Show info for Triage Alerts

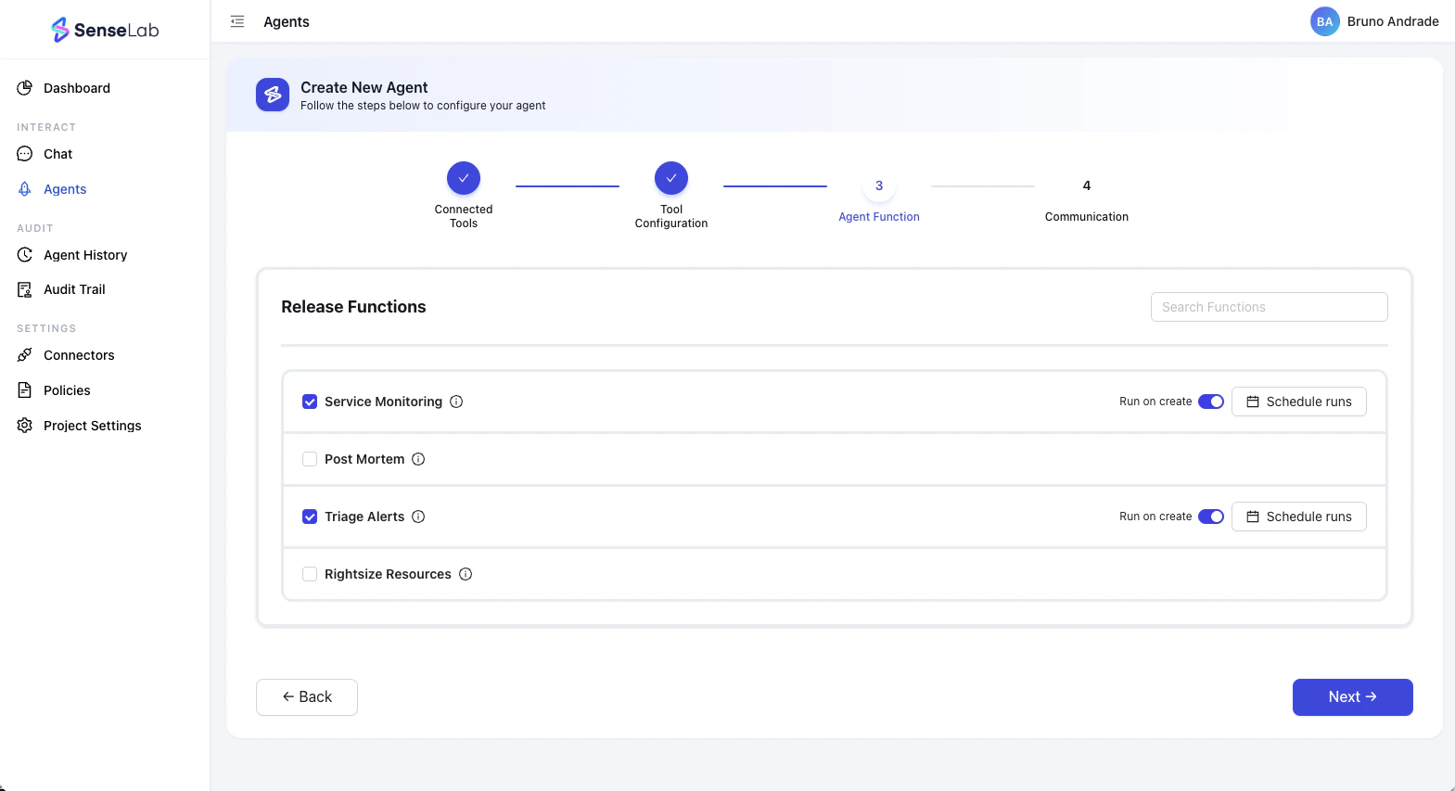pyautogui.click(x=418, y=517)
